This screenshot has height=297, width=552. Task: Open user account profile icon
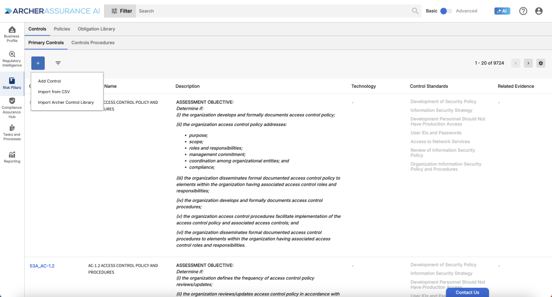click(x=539, y=11)
